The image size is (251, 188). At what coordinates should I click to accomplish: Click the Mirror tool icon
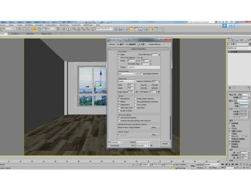(x=116, y=29)
